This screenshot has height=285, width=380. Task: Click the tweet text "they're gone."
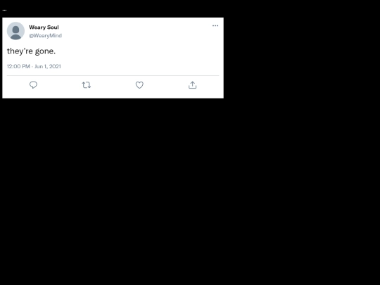pyautogui.click(x=31, y=51)
